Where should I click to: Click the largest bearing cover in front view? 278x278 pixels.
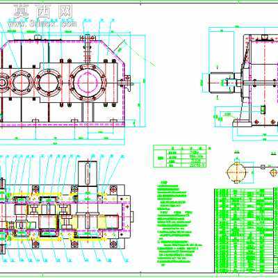click(x=88, y=83)
